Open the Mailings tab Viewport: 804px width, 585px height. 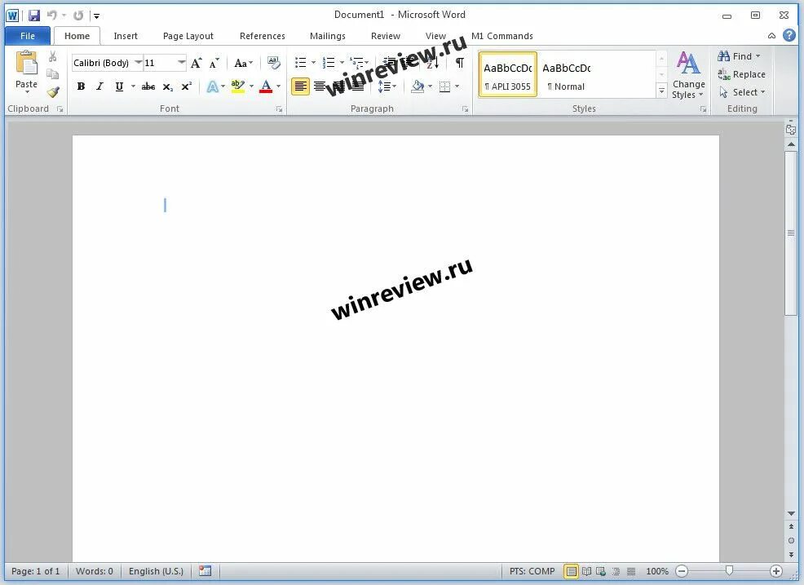click(x=328, y=36)
